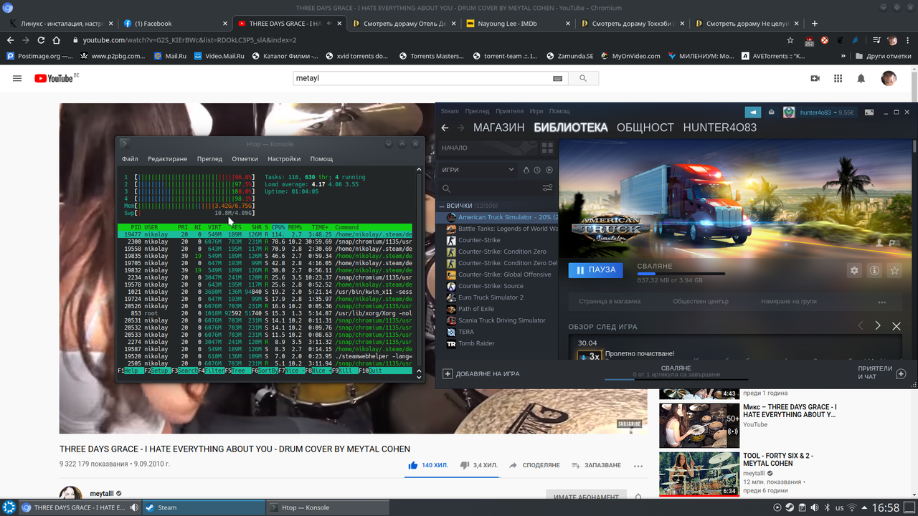
Task: Open Chromium three-dot menu
Action: (x=908, y=40)
